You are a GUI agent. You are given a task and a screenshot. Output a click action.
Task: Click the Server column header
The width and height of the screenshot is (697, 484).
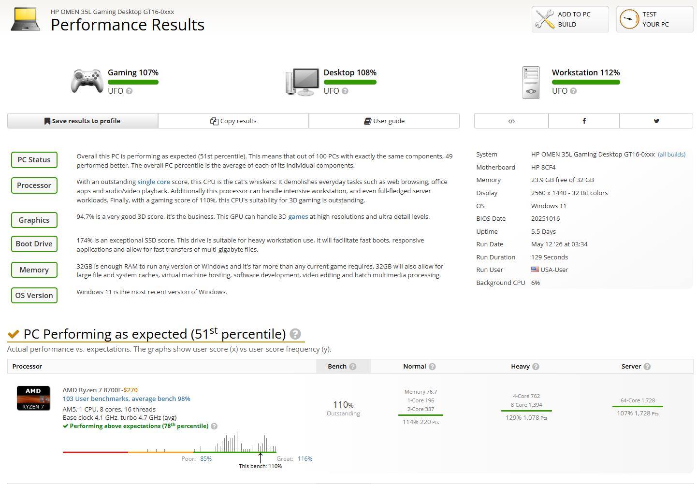click(636, 367)
